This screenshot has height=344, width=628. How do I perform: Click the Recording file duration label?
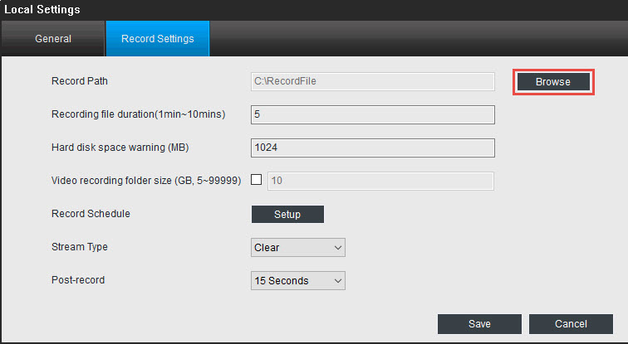coord(138,114)
